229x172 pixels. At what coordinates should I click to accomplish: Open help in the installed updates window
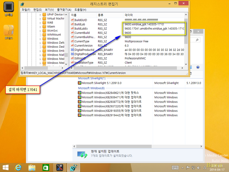(198, 67)
